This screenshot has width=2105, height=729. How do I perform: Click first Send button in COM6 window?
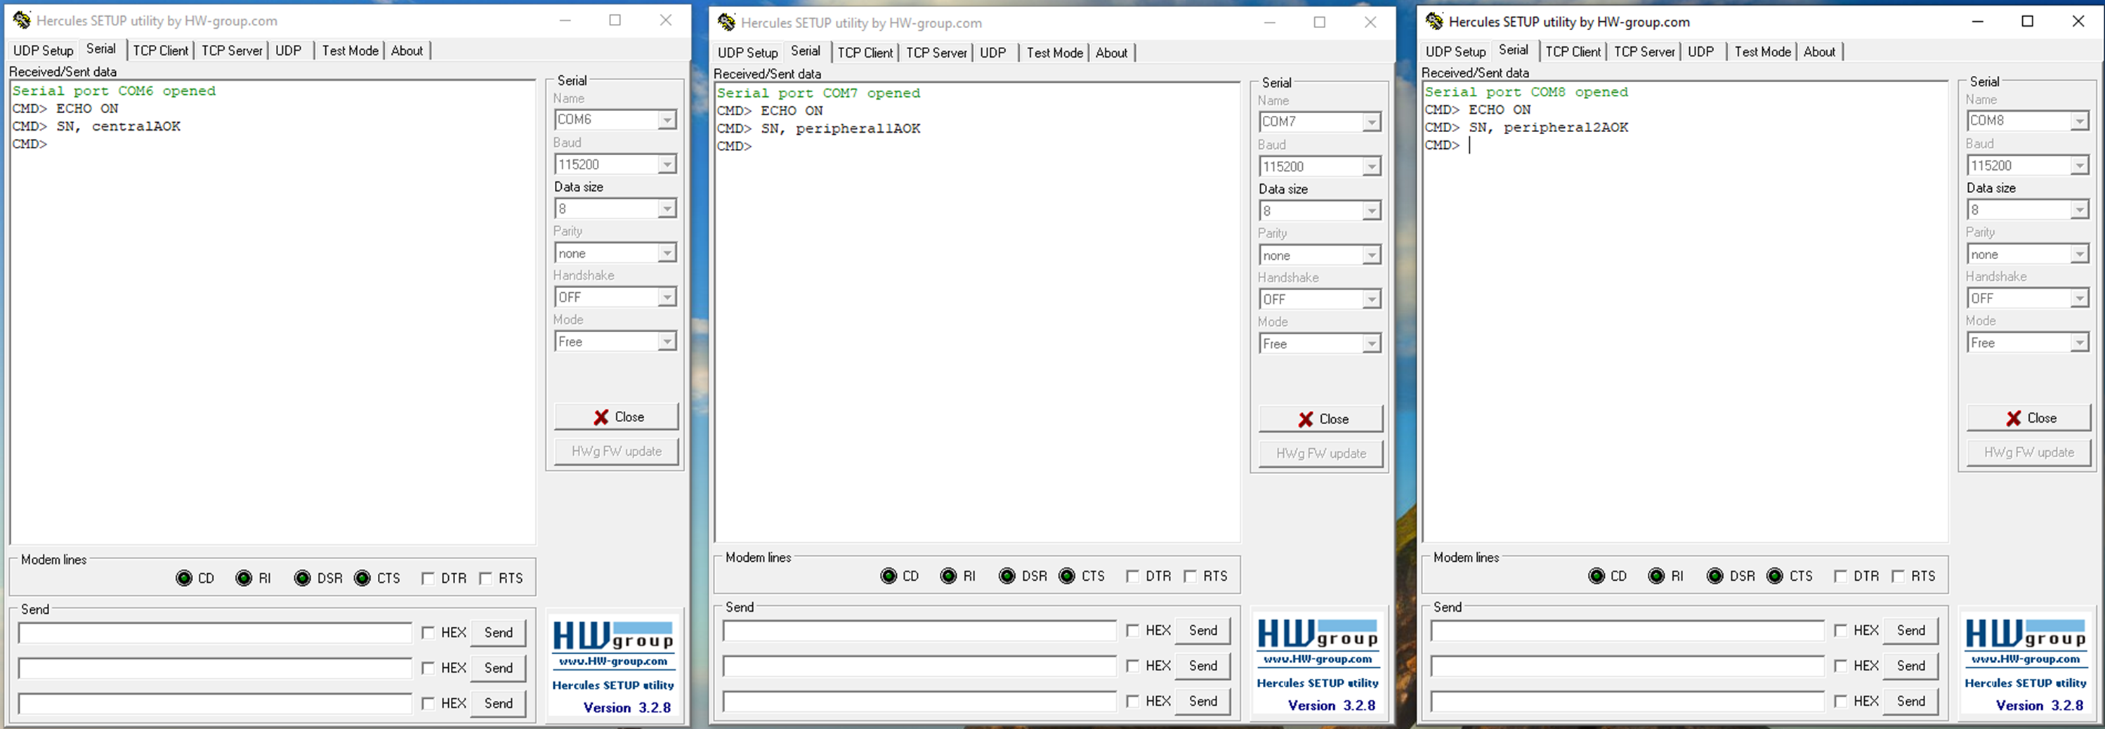click(x=499, y=633)
